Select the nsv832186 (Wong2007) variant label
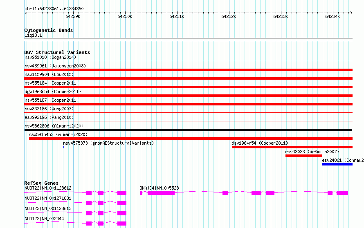The image size is (364, 228). (x=49, y=109)
